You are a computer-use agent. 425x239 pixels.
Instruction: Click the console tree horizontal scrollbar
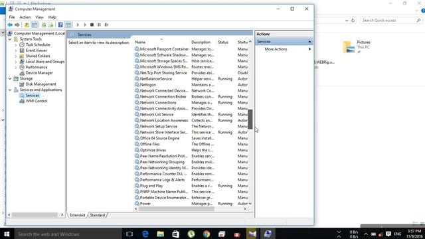tap(35, 214)
